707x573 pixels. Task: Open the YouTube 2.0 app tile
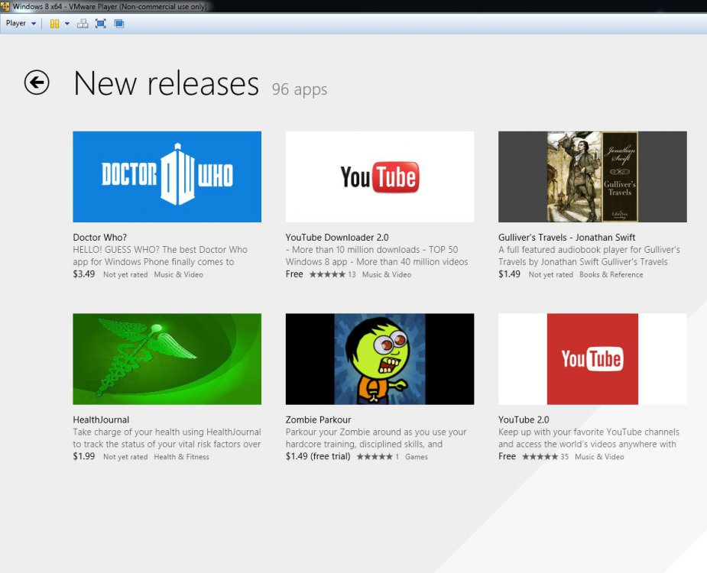(x=592, y=359)
